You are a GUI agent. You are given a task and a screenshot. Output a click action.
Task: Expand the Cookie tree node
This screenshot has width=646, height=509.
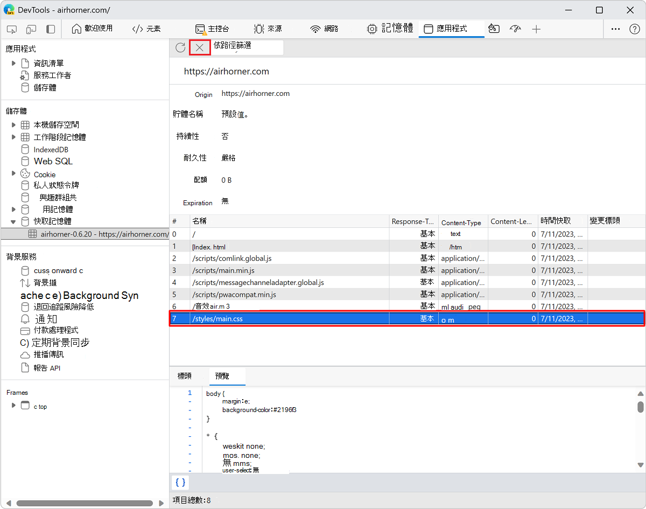[x=14, y=173]
